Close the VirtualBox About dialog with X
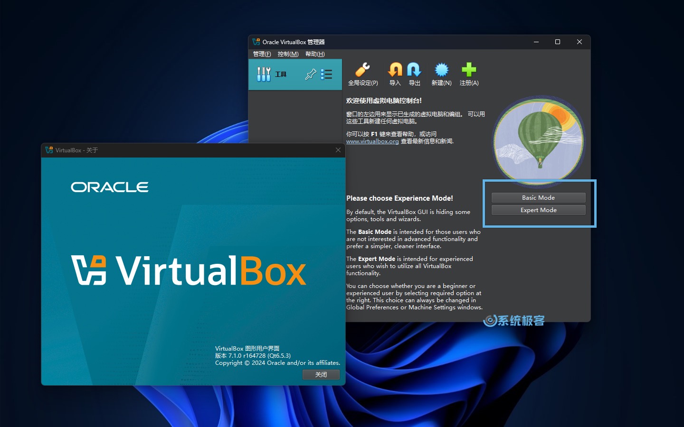 click(338, 150)
